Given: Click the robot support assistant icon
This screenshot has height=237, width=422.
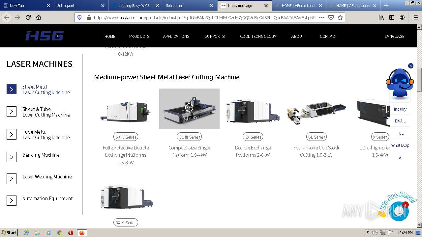Looking at the screenshot, I should tap(400, 84).
